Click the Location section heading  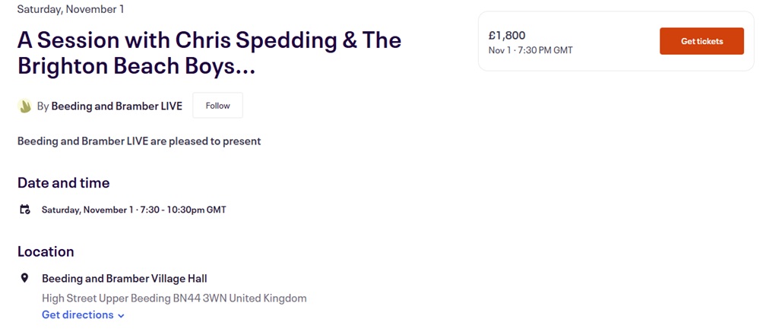pyautogui.click(x=46, y=251)
